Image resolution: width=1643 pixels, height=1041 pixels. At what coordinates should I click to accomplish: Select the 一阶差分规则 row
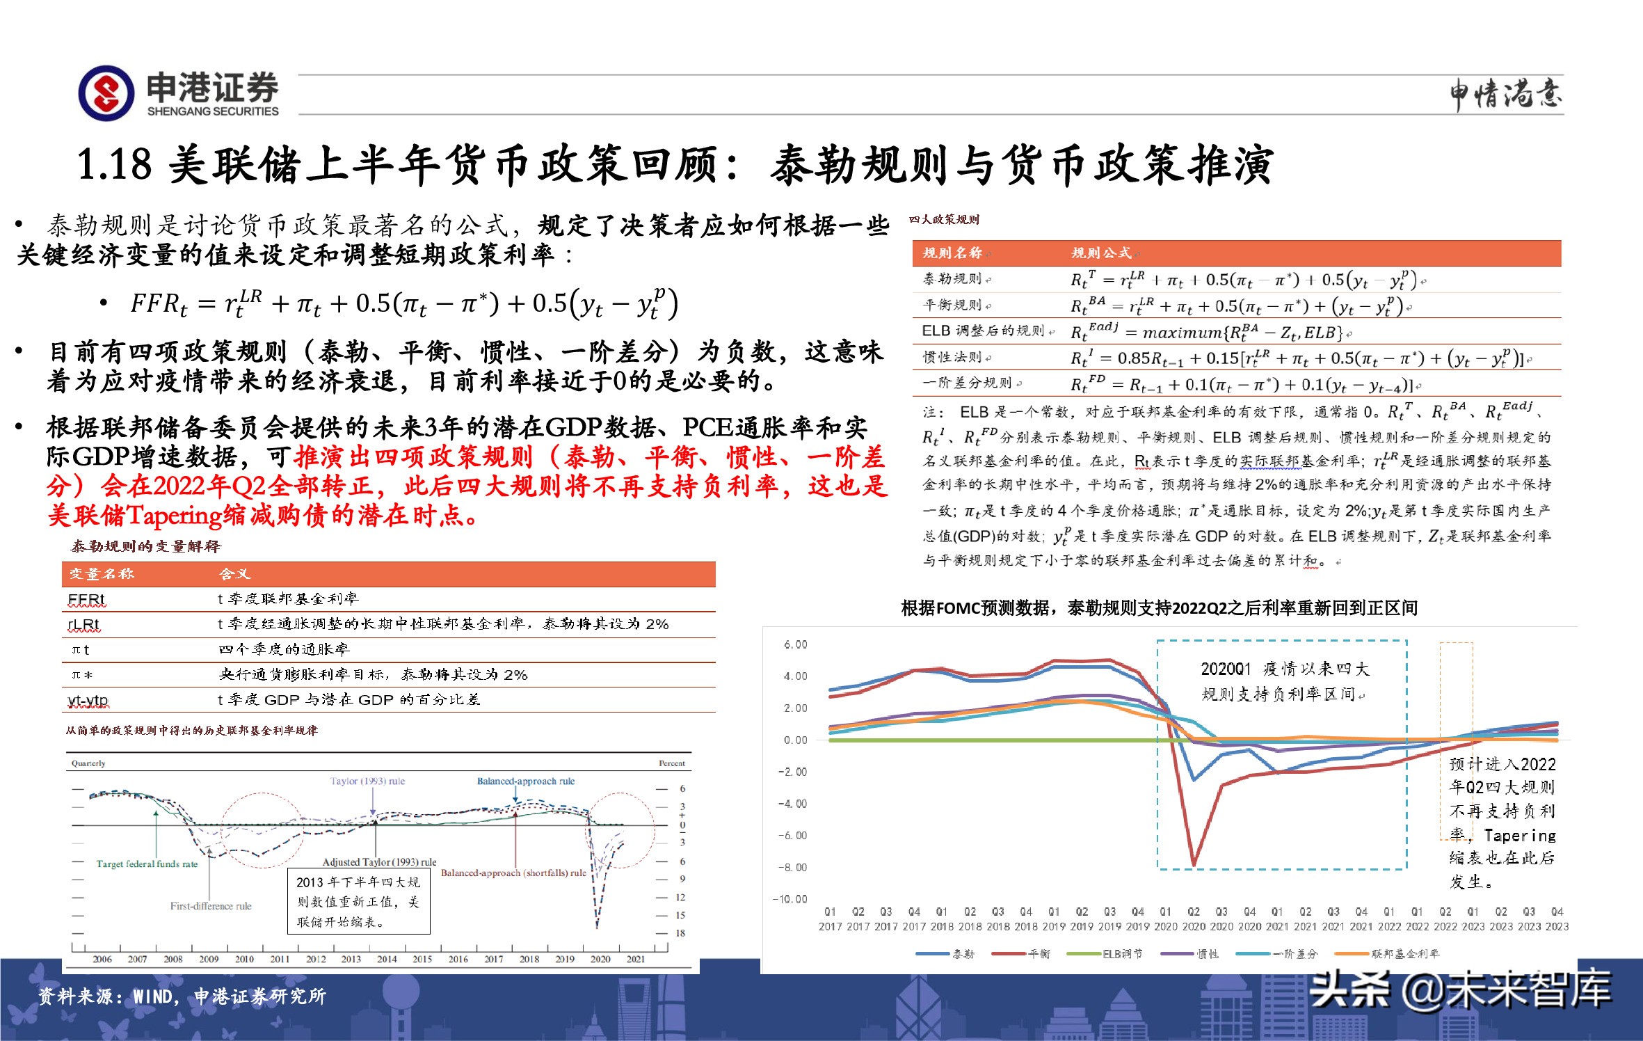tap(1237, 383)
